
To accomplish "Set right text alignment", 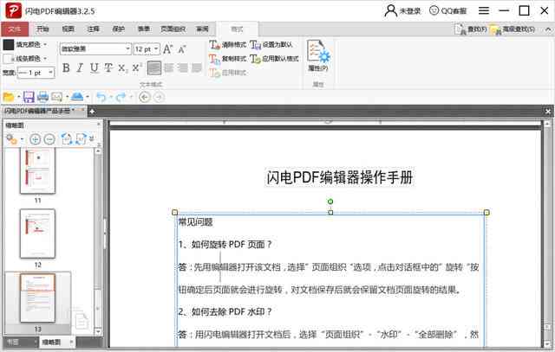I will 183,67.
